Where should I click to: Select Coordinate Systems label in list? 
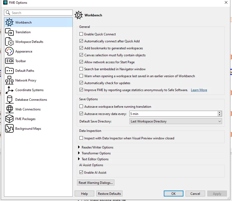click(x=30, y=90)
